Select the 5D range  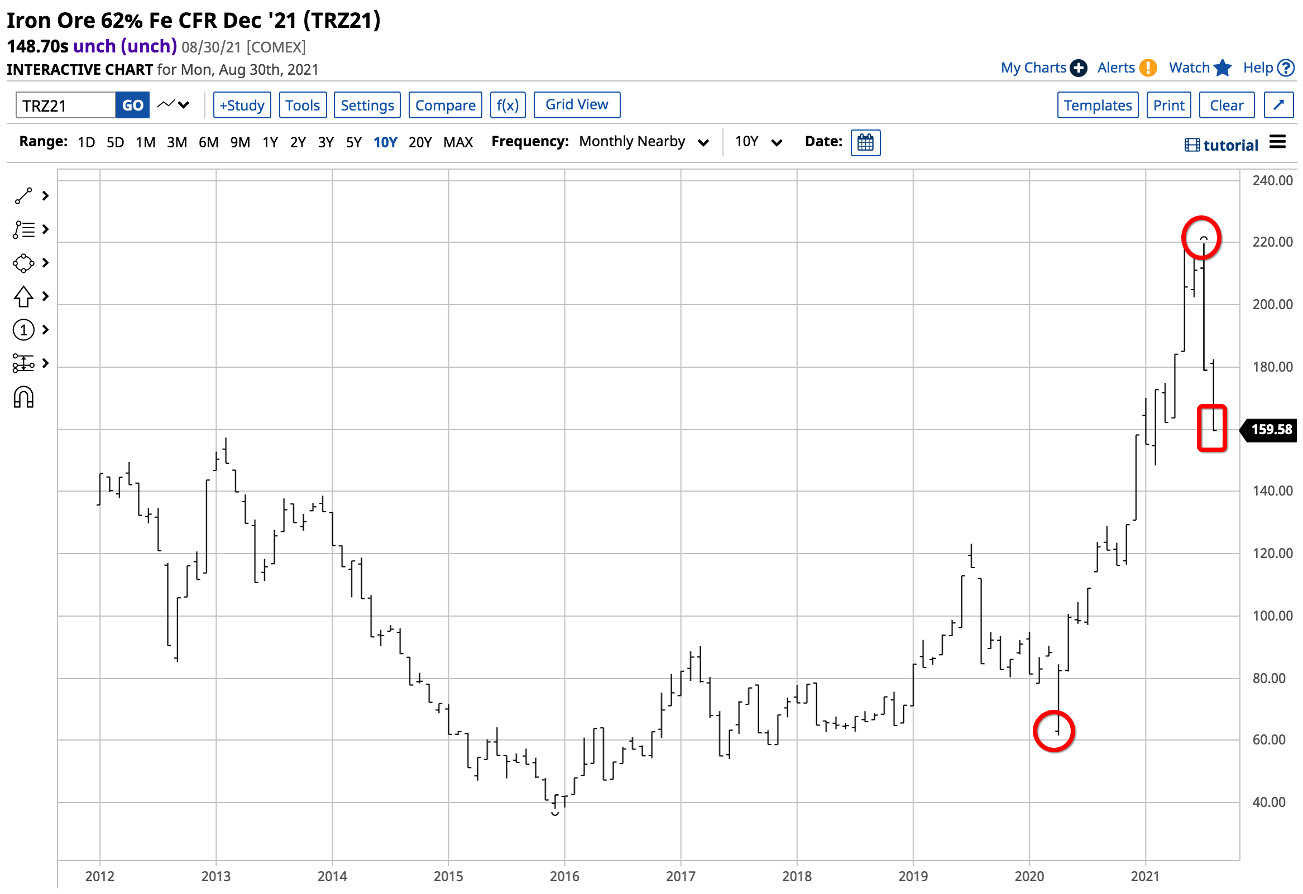tap(116, 142)
